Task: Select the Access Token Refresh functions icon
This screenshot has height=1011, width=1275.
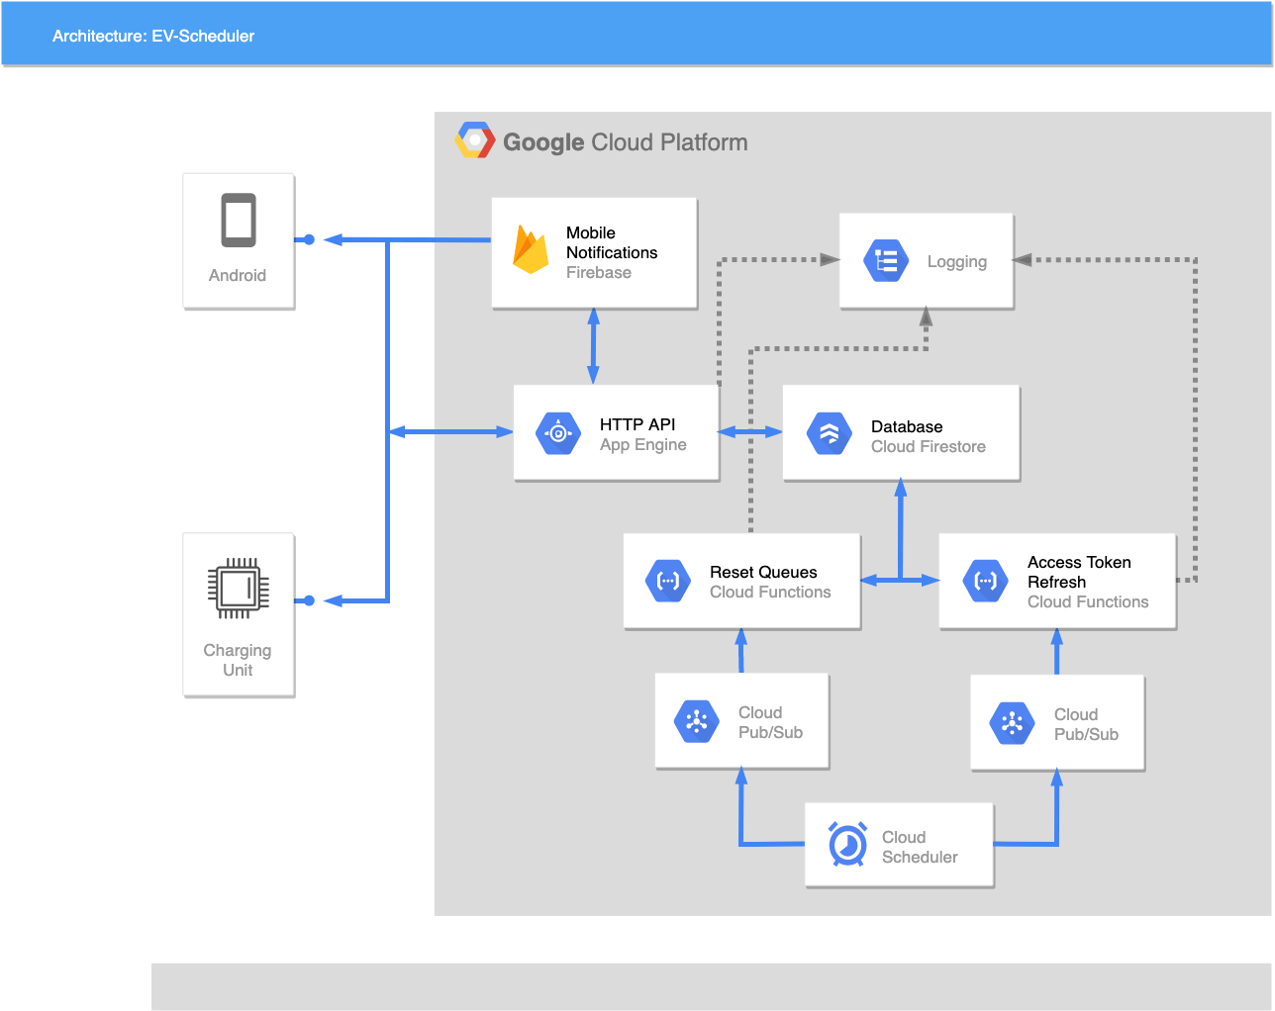Action: 986,582
